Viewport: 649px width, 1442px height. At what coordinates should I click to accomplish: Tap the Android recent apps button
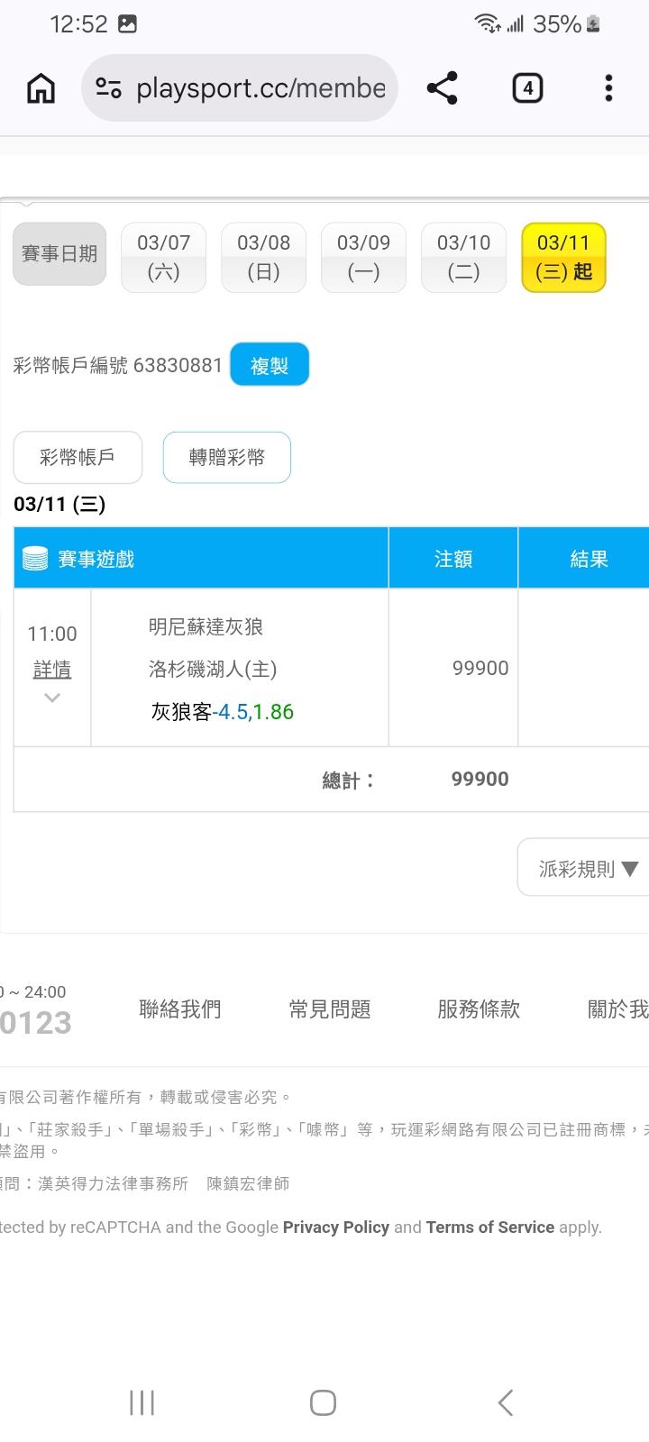pyautogui.click(x=142, y=1402)
